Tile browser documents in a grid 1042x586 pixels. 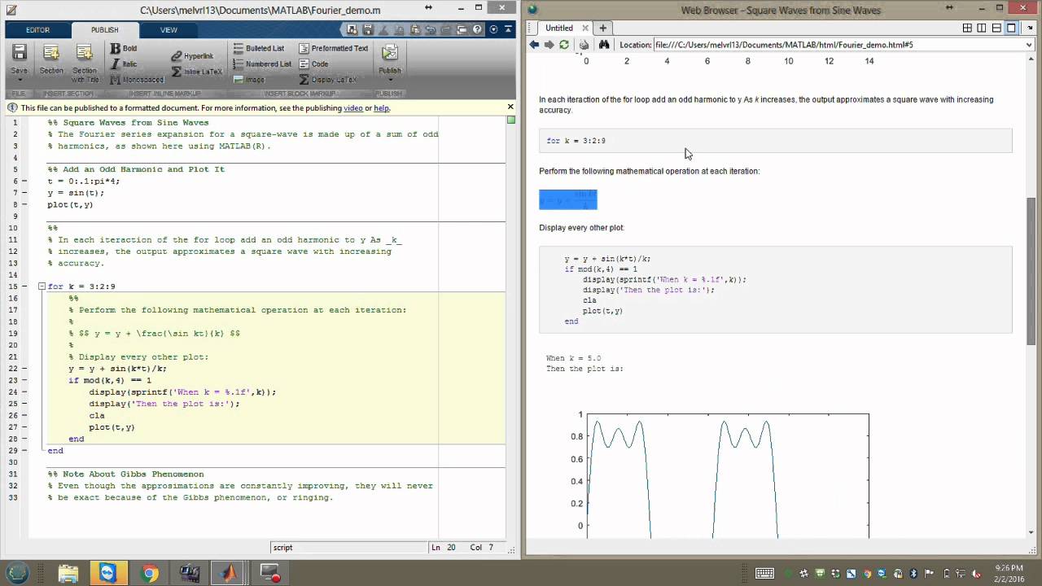(967, 28)
